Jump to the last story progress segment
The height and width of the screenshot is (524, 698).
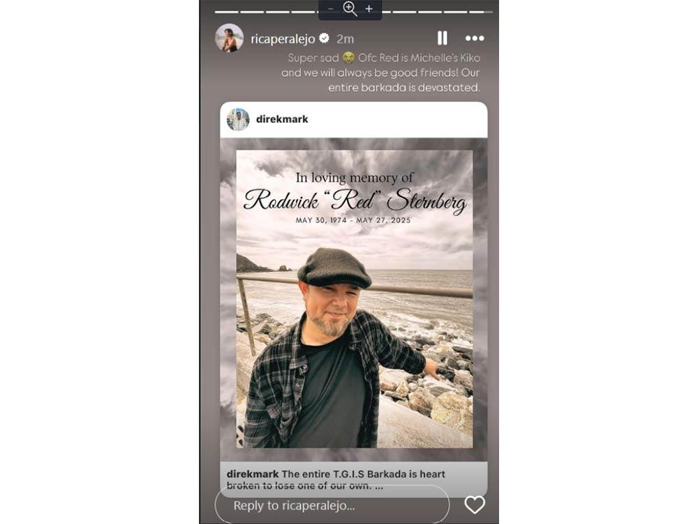point(481,12)
